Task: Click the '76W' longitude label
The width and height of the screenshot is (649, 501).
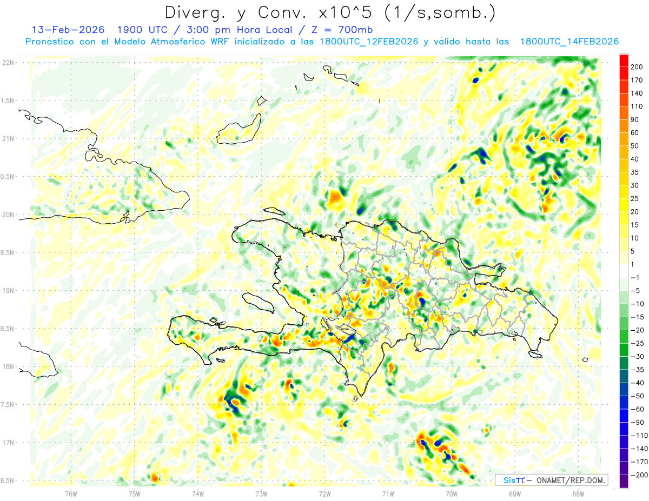Action: tap(71, 493)
